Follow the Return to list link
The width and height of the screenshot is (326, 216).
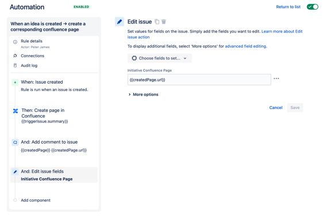click(288, 7)
